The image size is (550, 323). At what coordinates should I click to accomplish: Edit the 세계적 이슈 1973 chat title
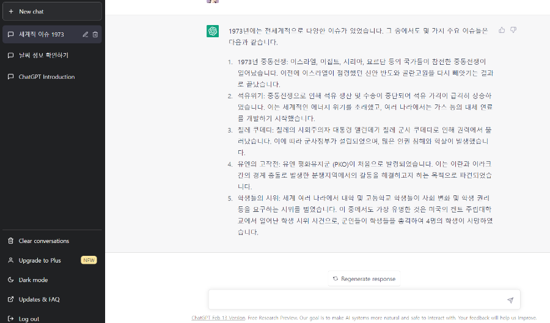point(85,34)
